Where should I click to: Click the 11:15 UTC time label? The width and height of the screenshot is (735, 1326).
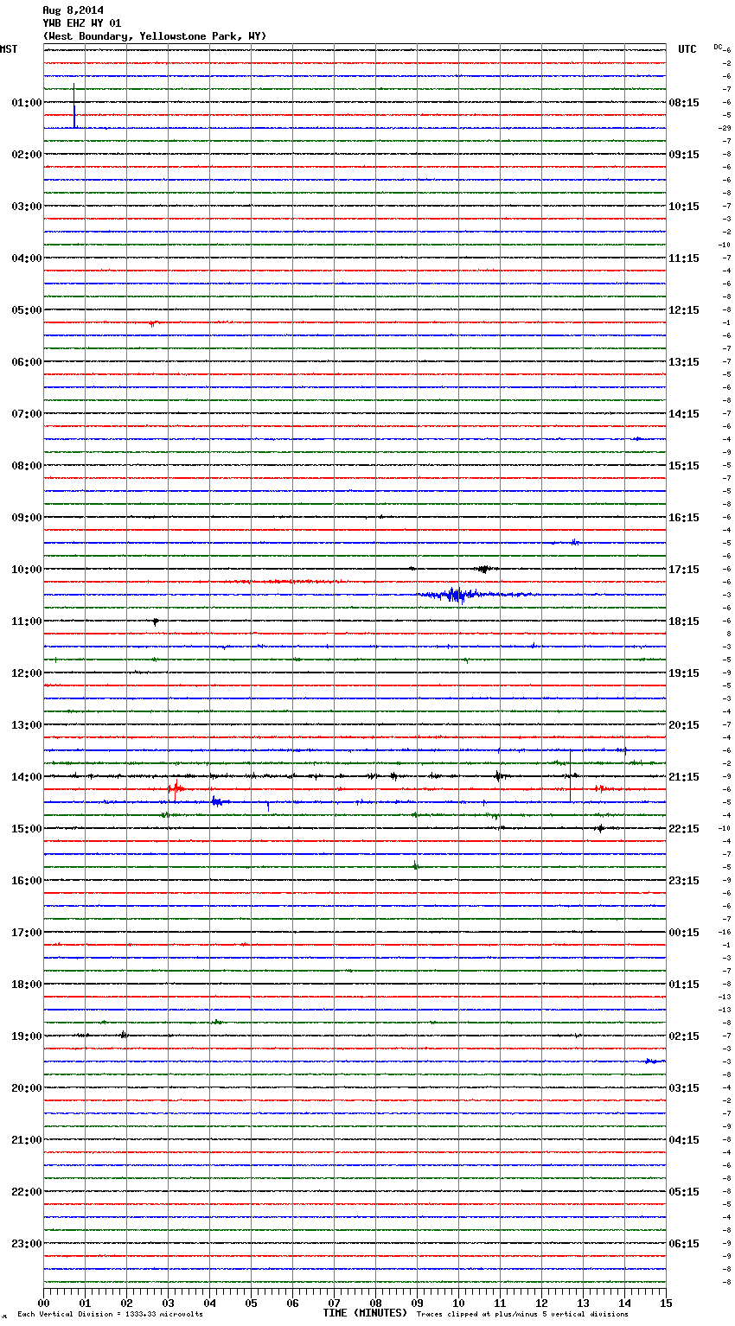tap(684, 258)
